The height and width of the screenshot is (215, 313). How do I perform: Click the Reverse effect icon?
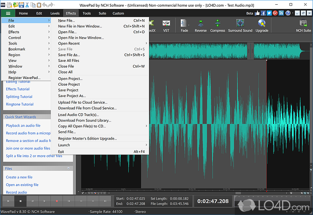click(x=200, y=24)
